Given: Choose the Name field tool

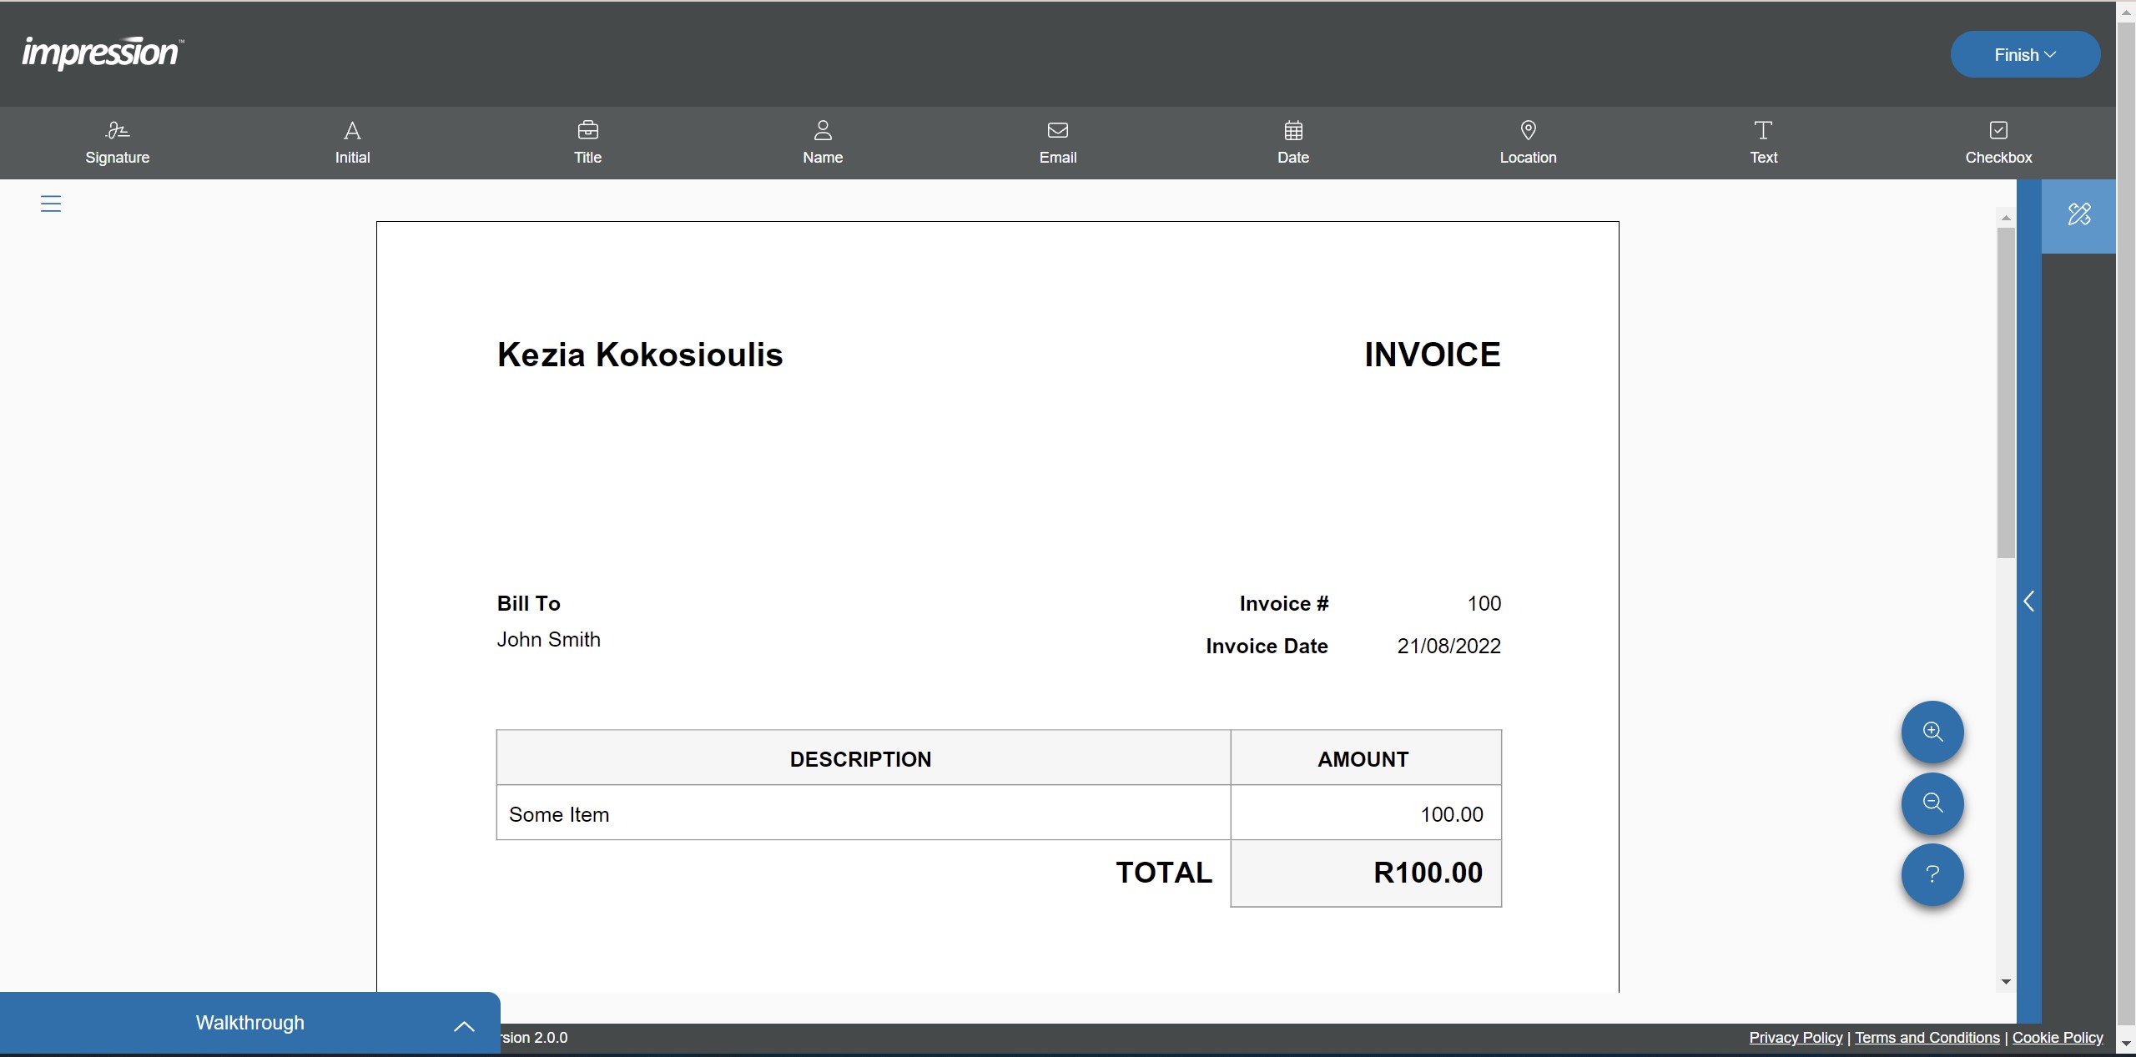Looking at the screenshot, I should coord(823,143).
